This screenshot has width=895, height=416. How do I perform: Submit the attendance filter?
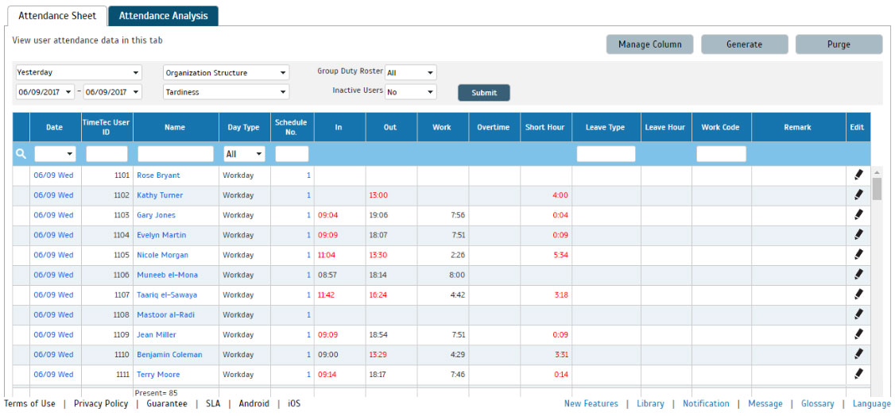pyautogui.click(x=484, y=92)
